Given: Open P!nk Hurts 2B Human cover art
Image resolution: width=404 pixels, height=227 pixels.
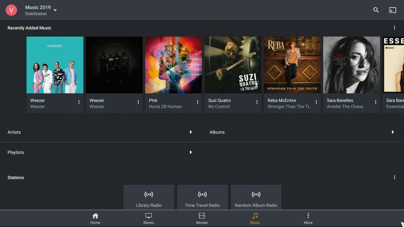Looking at the screenshot, I should tap(173, 65).
